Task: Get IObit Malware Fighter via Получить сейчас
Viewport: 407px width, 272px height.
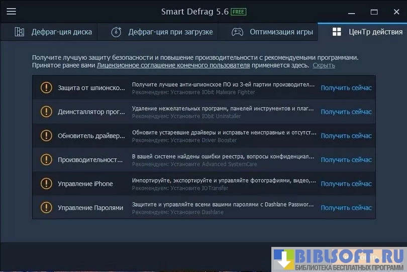Action: [346, 88]
